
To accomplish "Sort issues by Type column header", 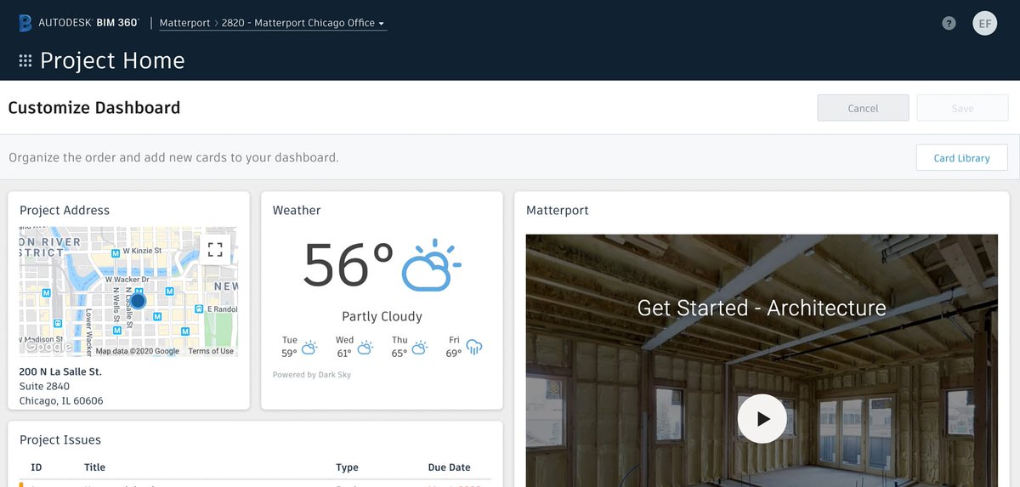I will point(347,467).
